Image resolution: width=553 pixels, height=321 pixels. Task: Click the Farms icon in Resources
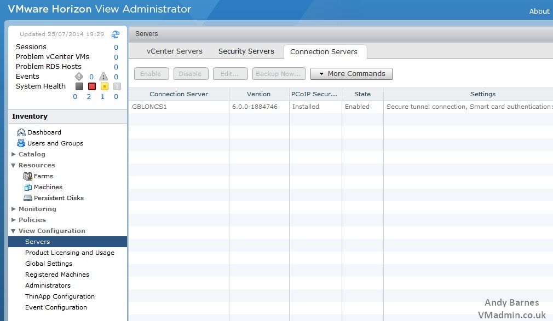(x=27, y=176)
